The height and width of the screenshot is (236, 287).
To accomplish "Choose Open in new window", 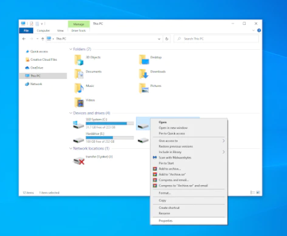I will tap(189, 128).
